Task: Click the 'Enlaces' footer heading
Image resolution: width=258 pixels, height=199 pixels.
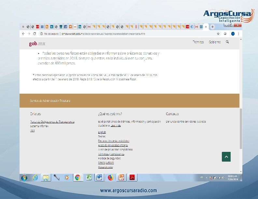Action: point(36,114)
